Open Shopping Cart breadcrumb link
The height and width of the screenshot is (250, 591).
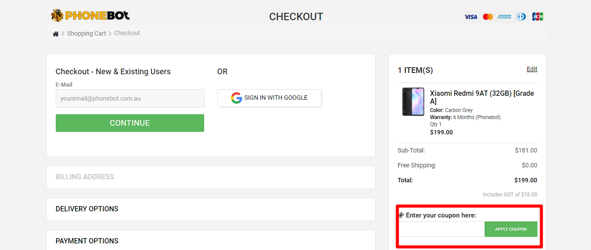(x=86, y=33)
